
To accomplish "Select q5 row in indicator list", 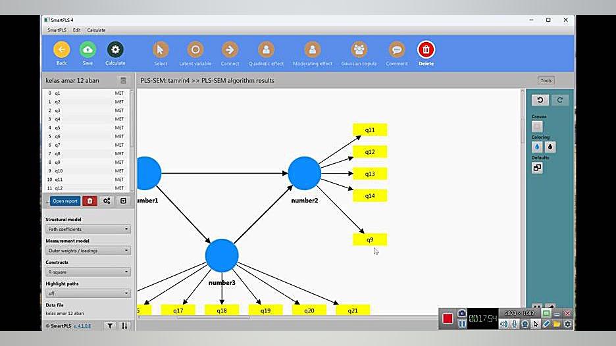I will [86, 128].
